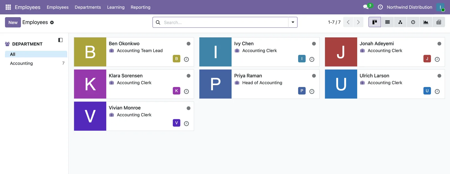Open Jonah Adeyemi's J photo thumbnail
450x174 pixels.
(x=341, y=52)
